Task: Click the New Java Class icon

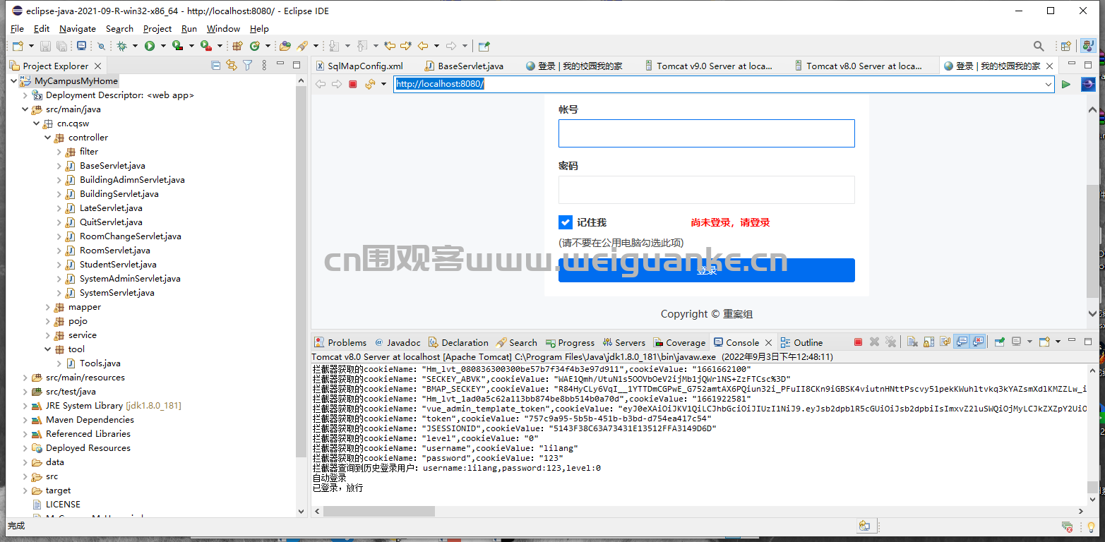Action: (254, 46)
